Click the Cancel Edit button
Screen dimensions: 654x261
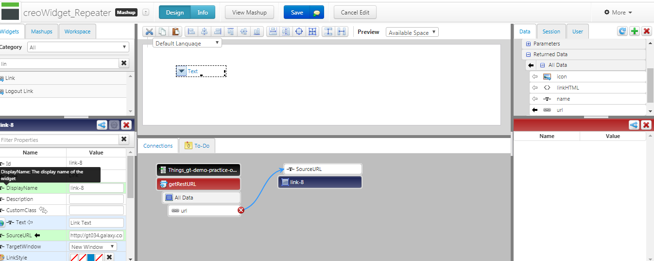355,13
